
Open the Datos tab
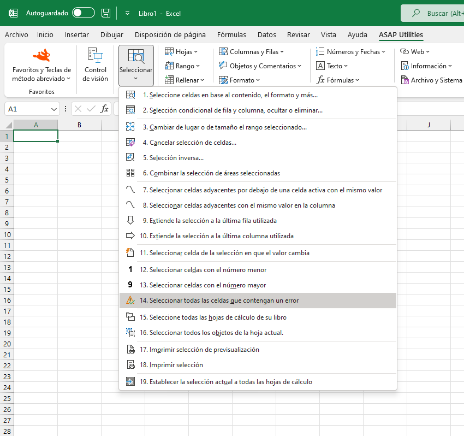click(x=266, y=34)
